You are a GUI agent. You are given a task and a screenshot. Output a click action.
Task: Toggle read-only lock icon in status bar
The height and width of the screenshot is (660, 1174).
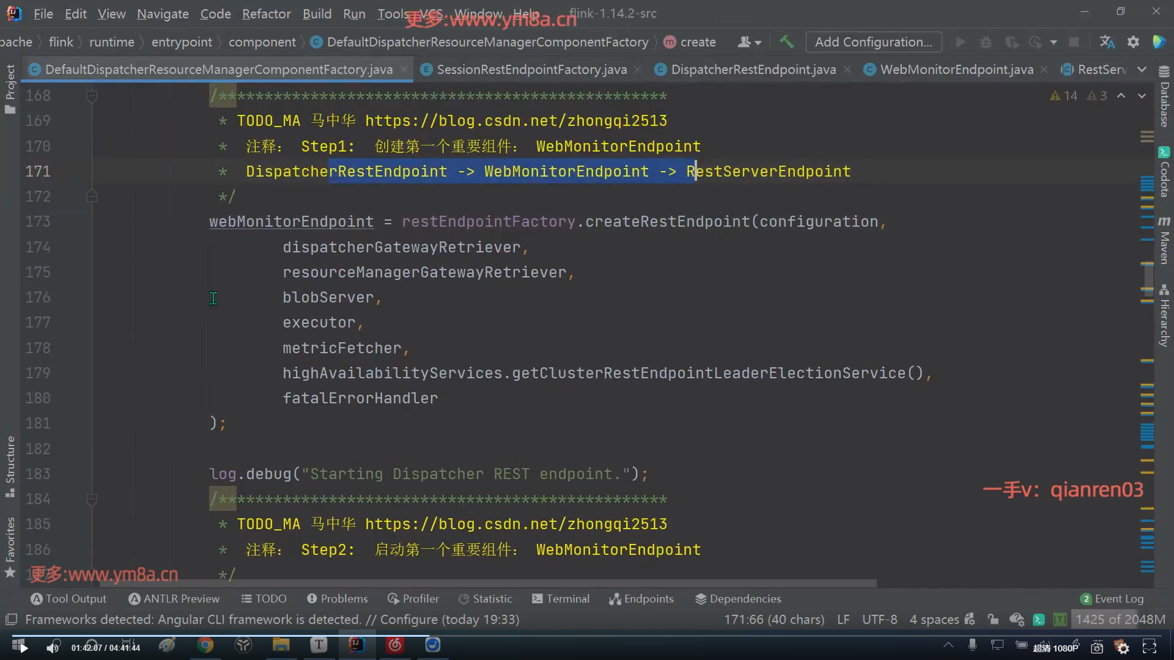993,620
